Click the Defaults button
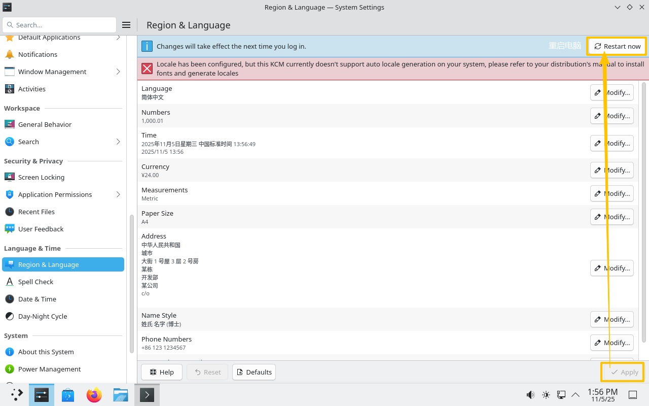The height and width of the screenshot is (406, 649). [254, 372]
